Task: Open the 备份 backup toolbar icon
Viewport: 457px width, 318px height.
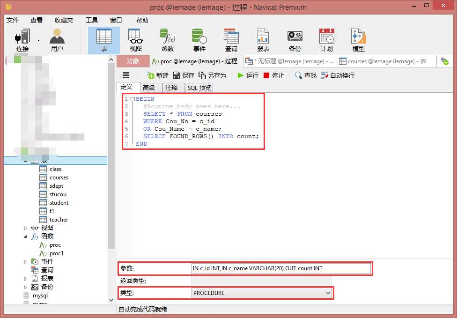Action: [x=295, y=40]
